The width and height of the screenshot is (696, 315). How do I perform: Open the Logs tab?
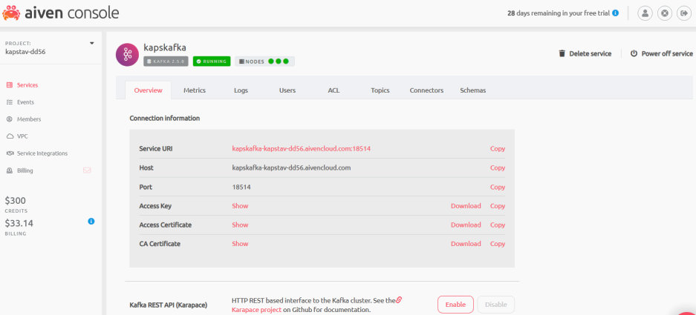(x=241, y=90)
